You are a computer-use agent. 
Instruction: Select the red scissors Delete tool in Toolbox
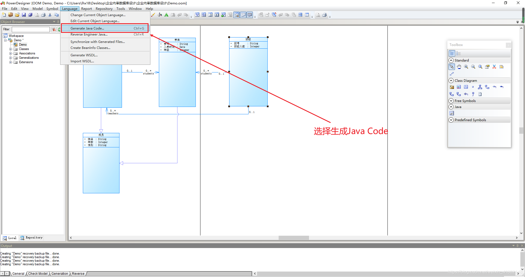pyautogui.click(x=494, y=67)
